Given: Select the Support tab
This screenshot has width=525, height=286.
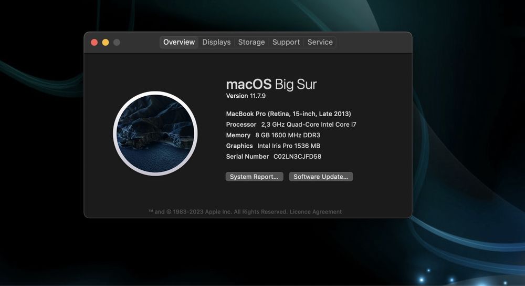Looking at the screenshot, I should coord(286,42).
